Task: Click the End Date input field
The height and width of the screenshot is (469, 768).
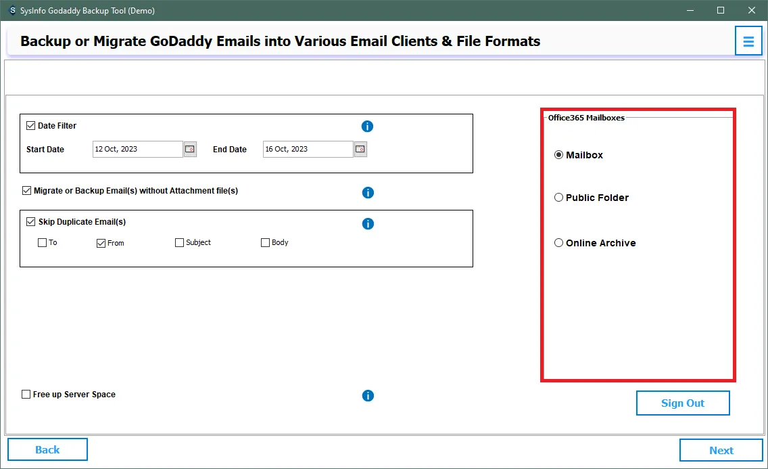Action: 308,149
